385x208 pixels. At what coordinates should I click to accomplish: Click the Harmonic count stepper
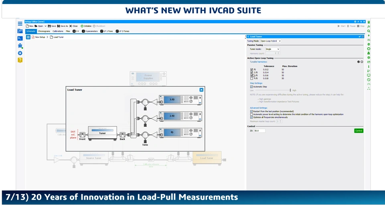[278, 53]
